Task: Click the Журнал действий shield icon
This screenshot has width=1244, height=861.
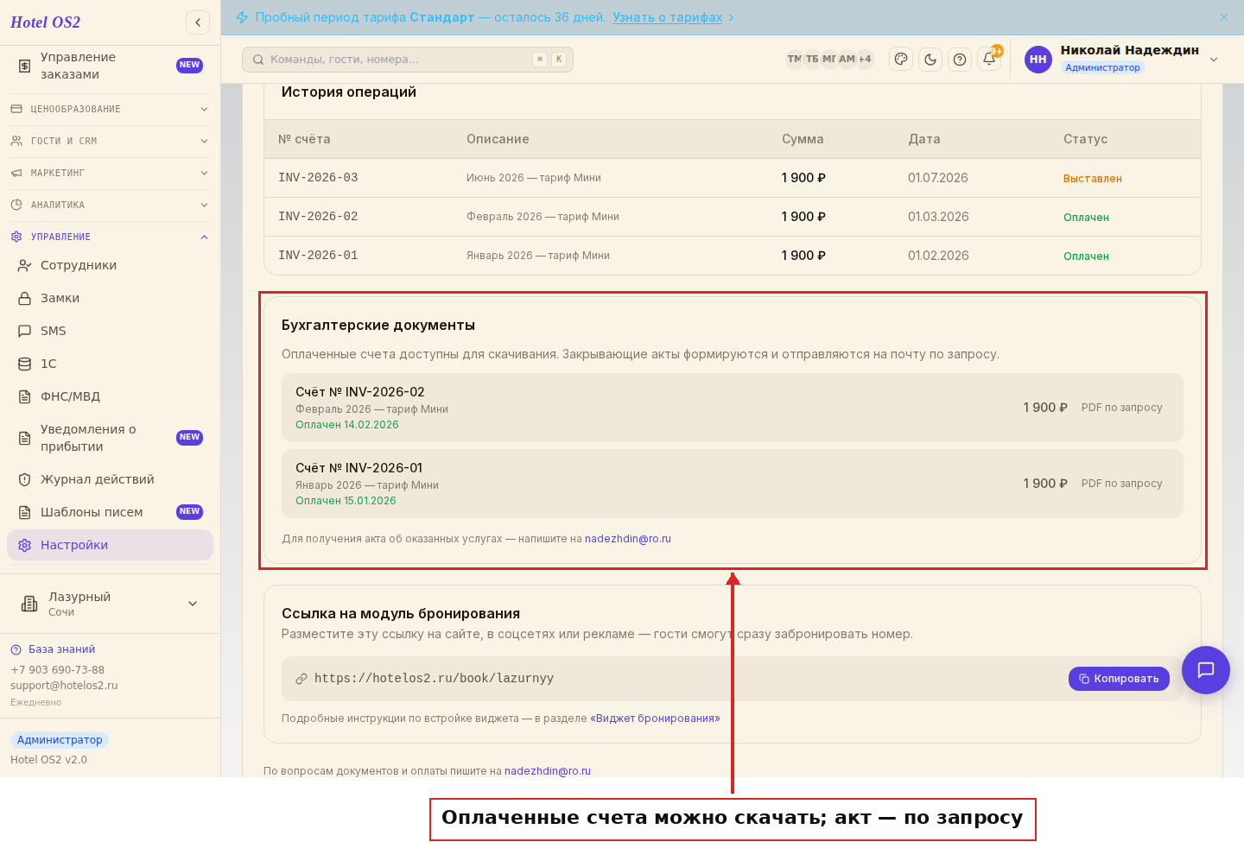Action: pos(25,479)
